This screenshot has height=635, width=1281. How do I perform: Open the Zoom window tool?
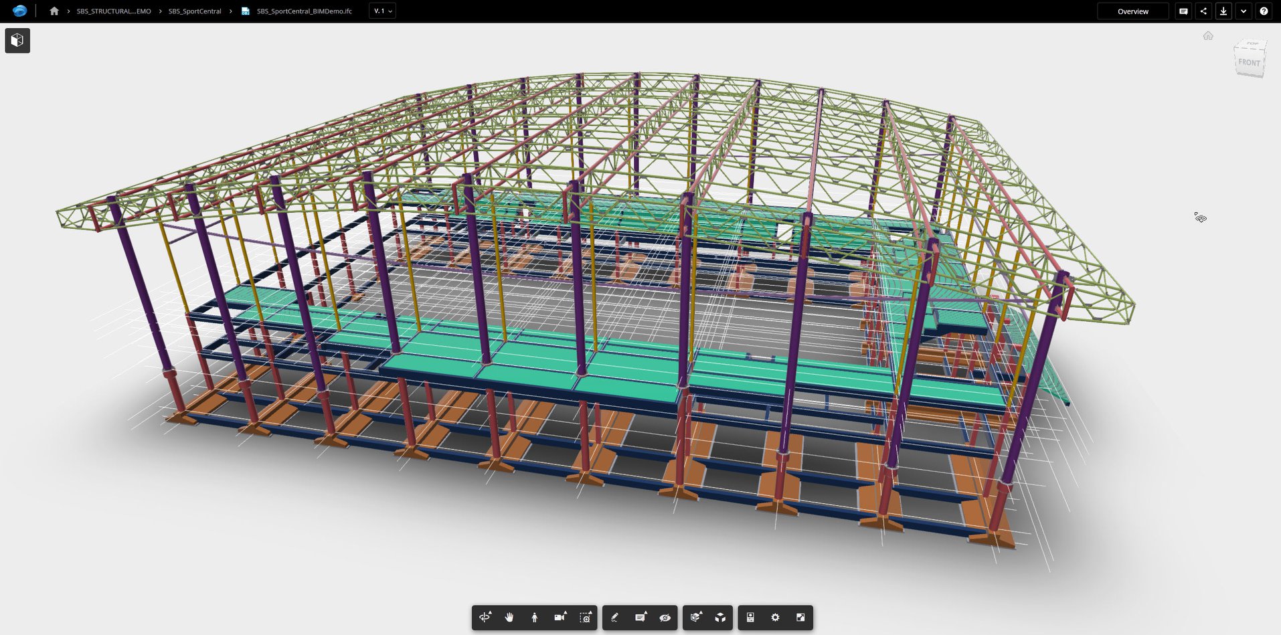584,618
